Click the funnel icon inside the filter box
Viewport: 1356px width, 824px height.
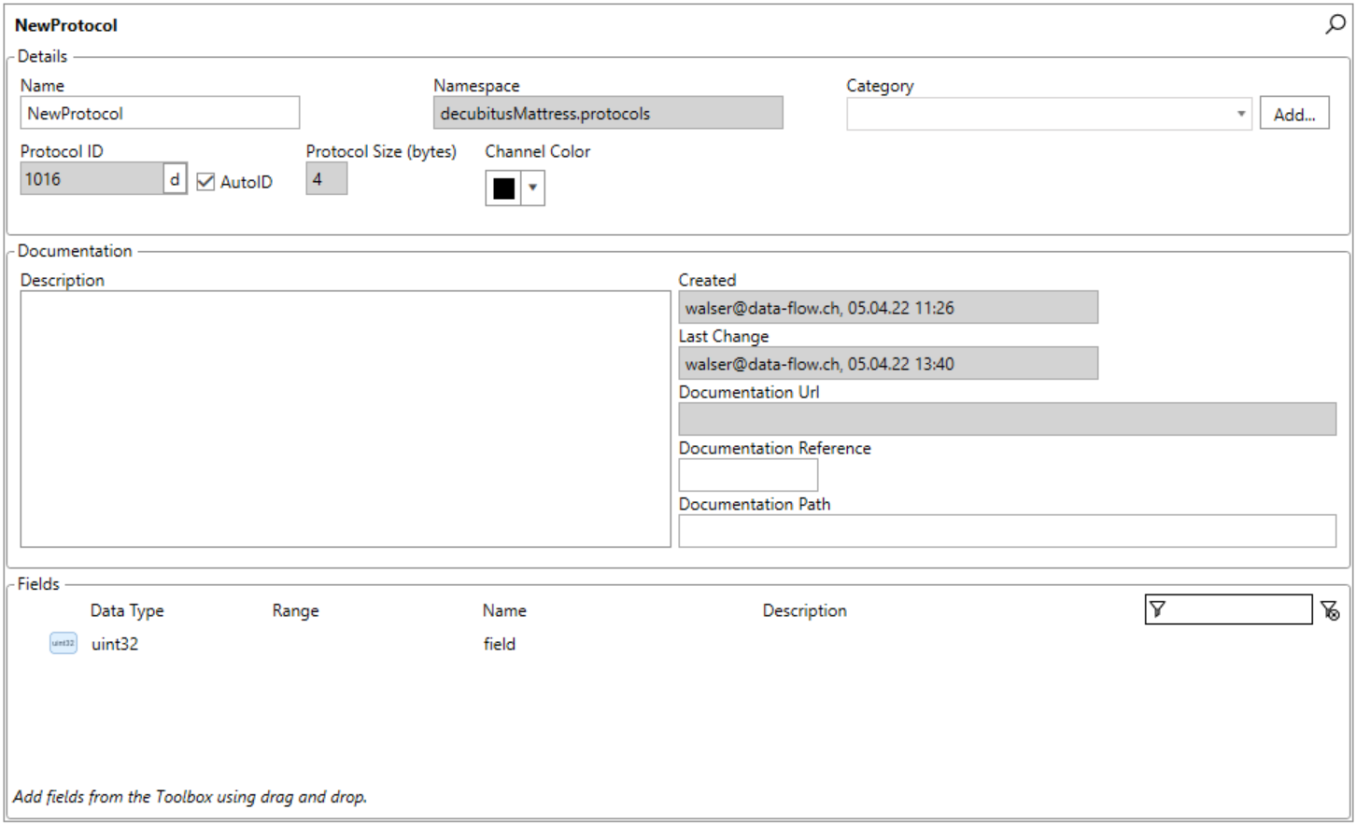click(x=1157, y=609)
